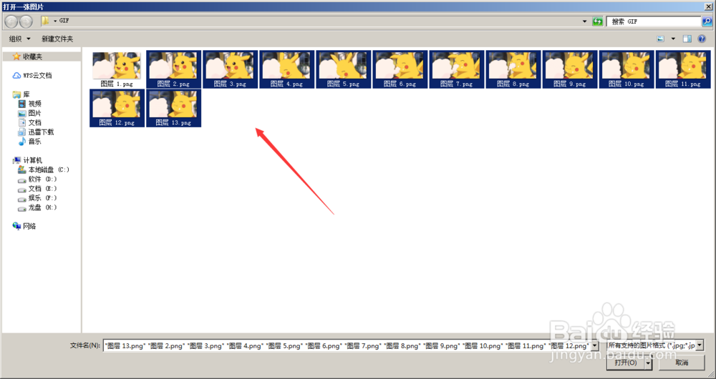Select thumbnail 图层 6.png

(x=400, y=69)
